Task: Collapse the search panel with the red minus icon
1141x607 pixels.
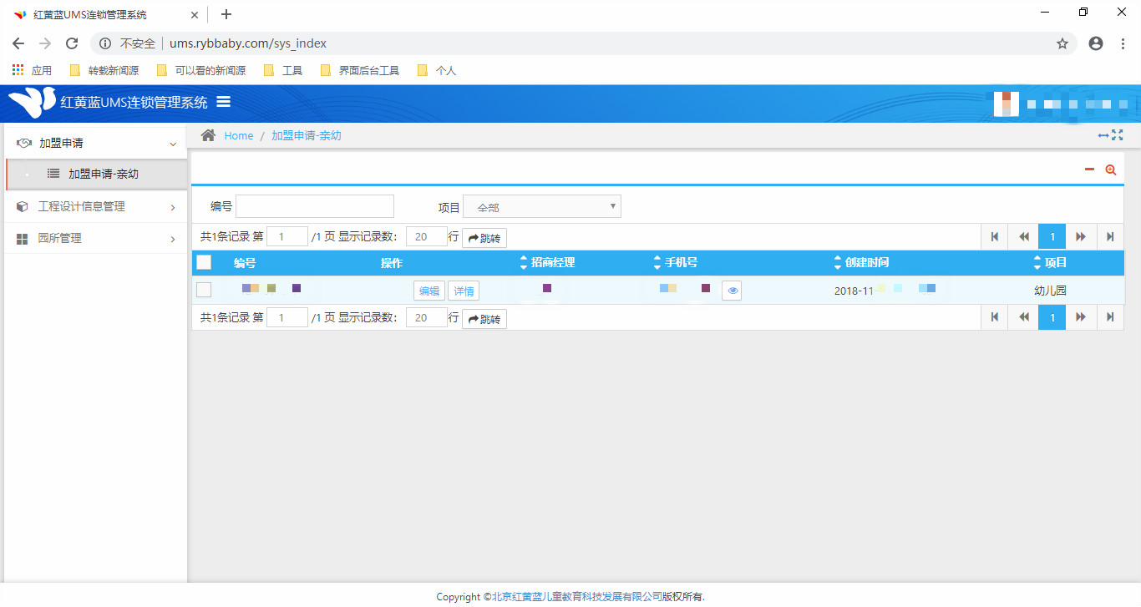Action: [x=1089, y=169]
